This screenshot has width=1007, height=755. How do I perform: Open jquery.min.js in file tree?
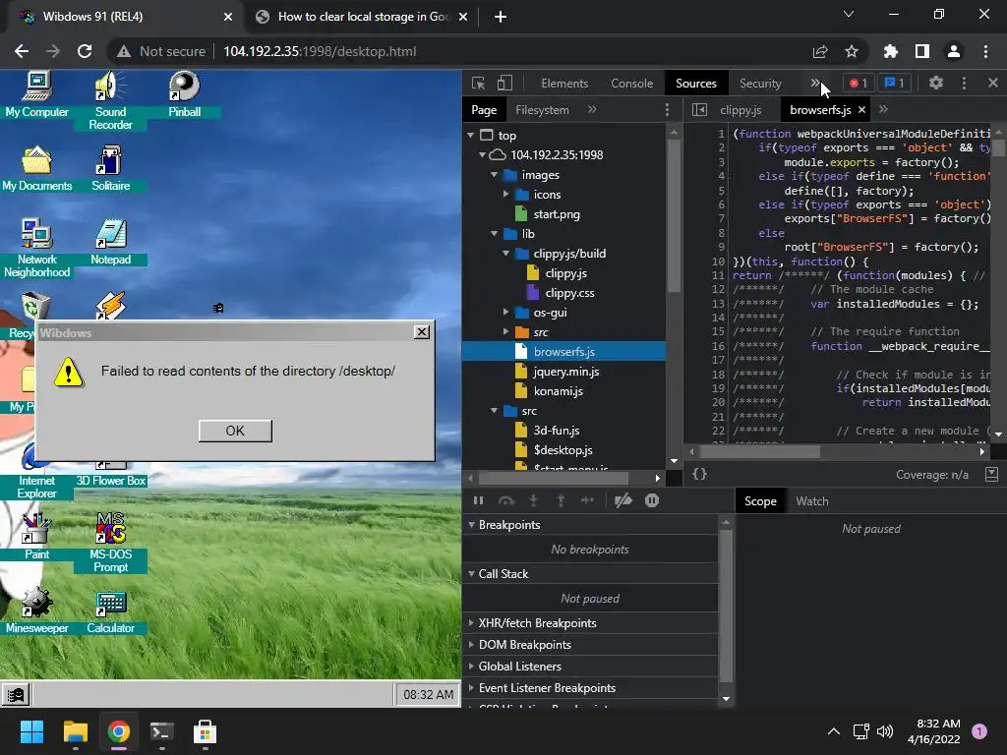pyautogui.click(x=565, y=372)
